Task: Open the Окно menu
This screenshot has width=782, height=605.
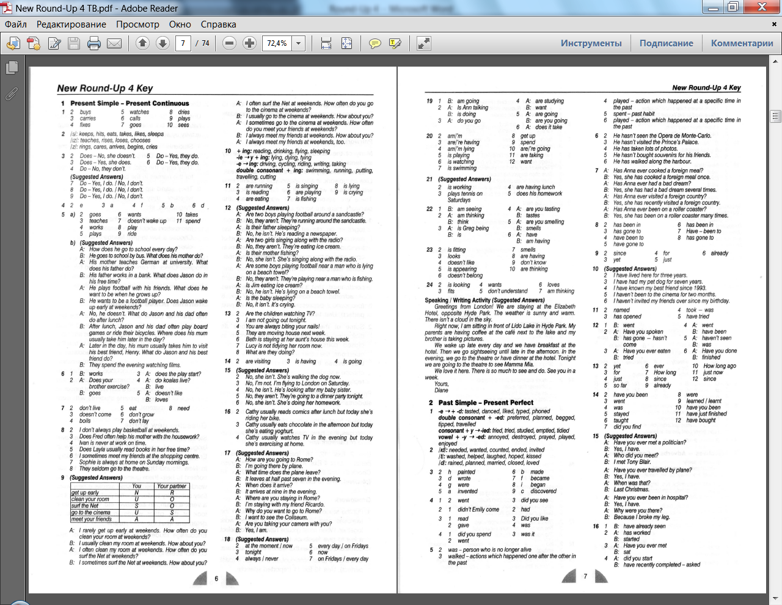Action: [180, 24]
